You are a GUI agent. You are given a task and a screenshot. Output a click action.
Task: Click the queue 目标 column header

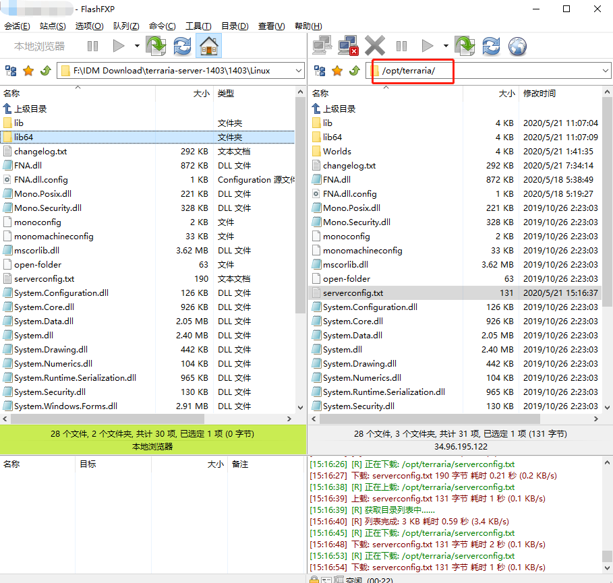(x=113, y=464)
